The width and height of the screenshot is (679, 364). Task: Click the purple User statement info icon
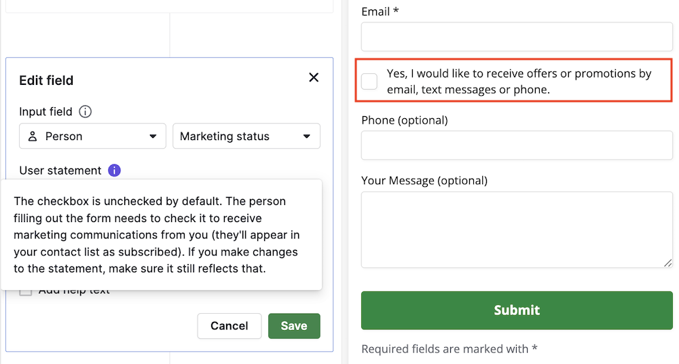pyautogui.click(x=114, y=170)
